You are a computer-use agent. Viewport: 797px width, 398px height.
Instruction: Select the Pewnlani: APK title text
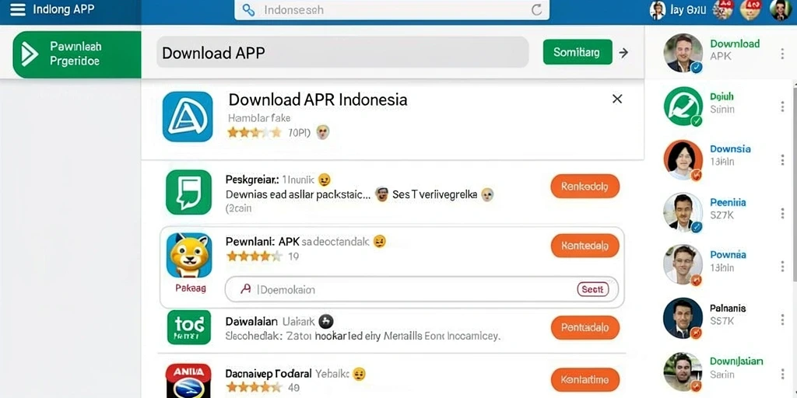(x=263, y=243)
